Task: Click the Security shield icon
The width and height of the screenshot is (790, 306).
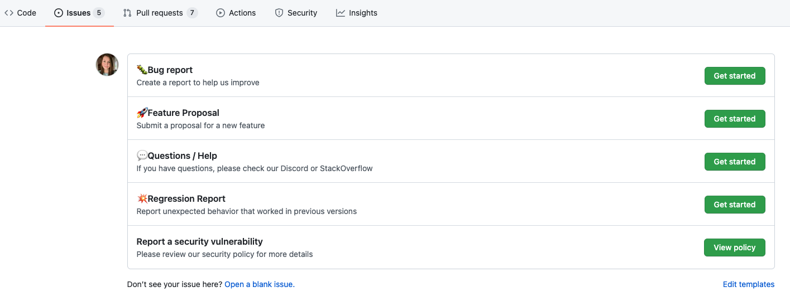Action: click(279, 13)
